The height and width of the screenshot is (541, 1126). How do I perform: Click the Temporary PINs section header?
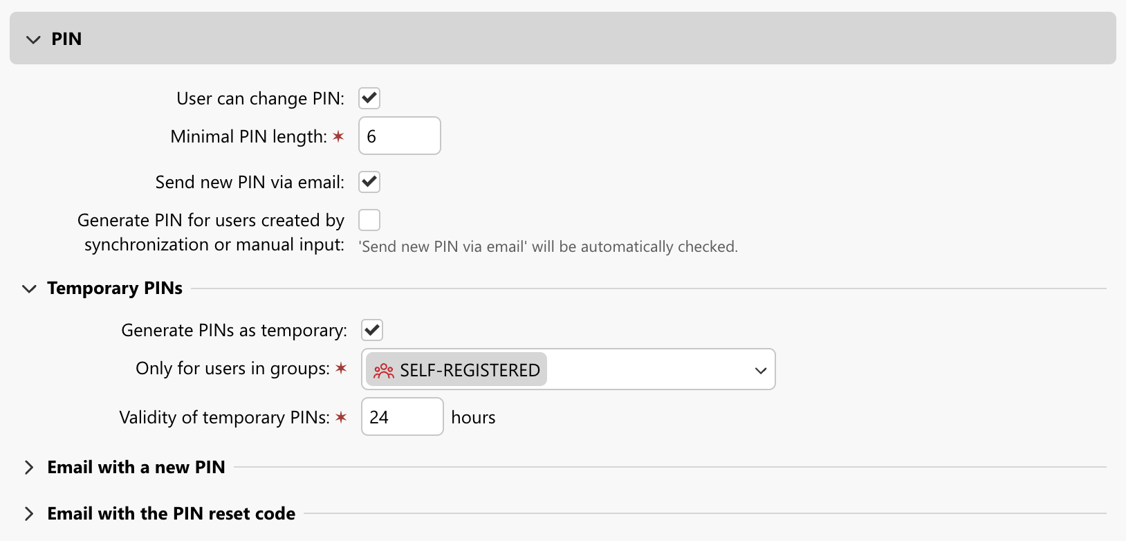point(113,288)
